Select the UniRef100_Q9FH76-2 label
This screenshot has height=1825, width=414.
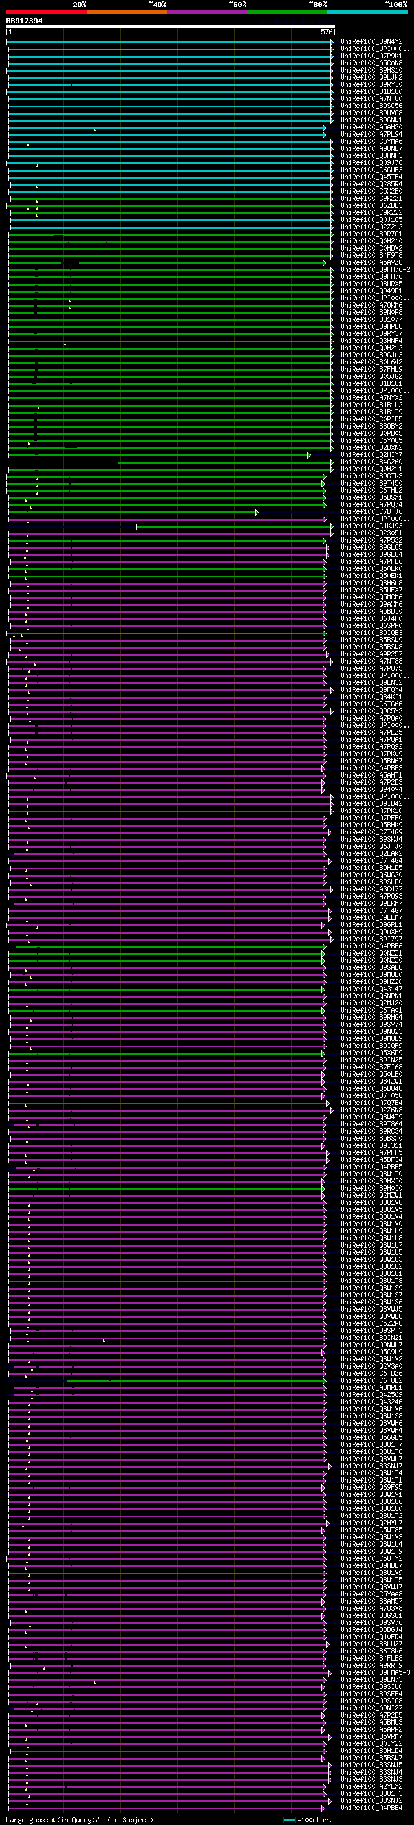click(x=375, y=270)
